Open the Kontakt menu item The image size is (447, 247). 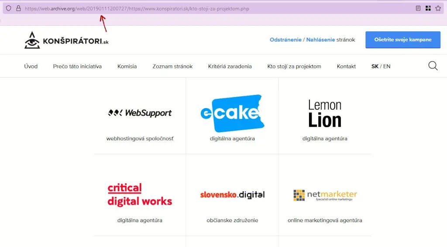click(x=346, y=66)
